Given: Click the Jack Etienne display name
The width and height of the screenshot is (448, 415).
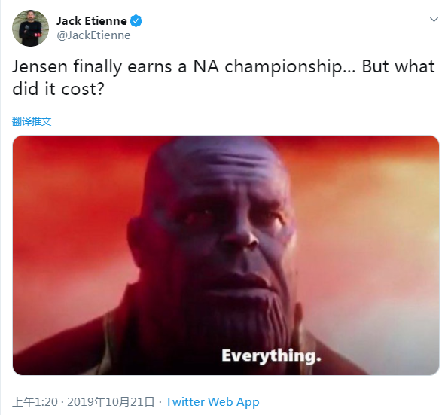Looking at the screenshot, I should point(92,21).
